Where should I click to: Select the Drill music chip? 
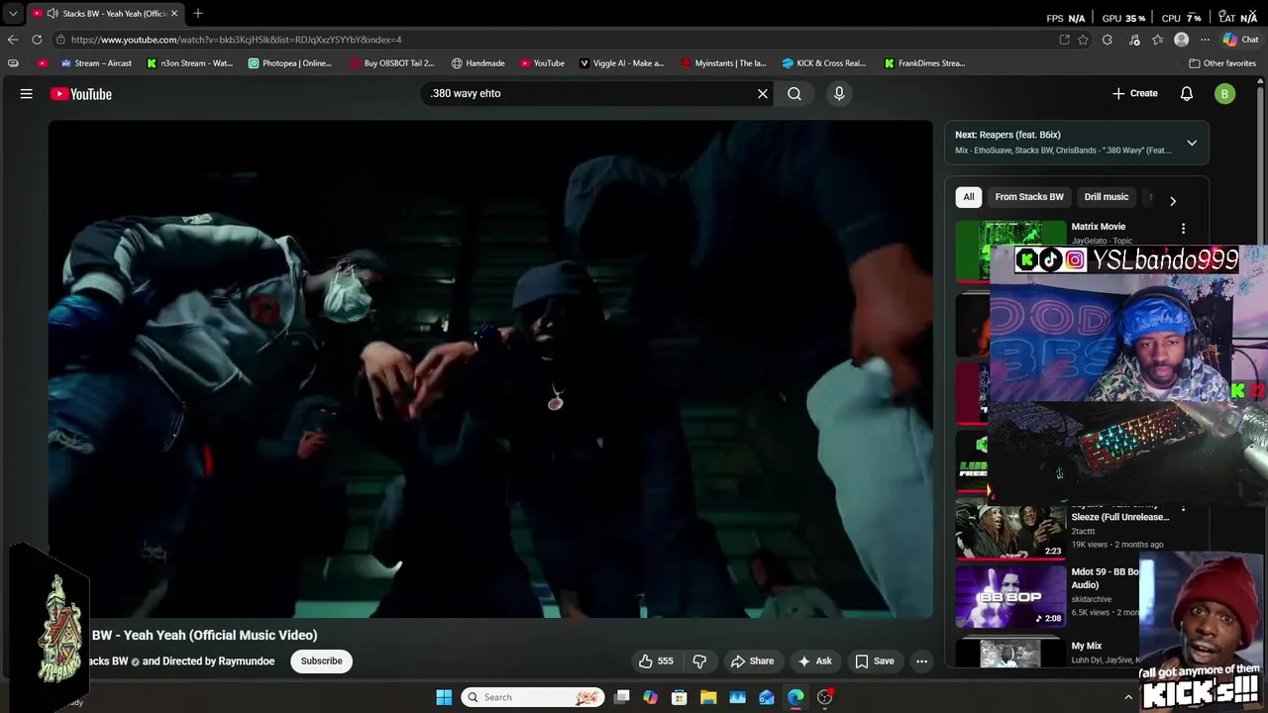pos(1107,197)
